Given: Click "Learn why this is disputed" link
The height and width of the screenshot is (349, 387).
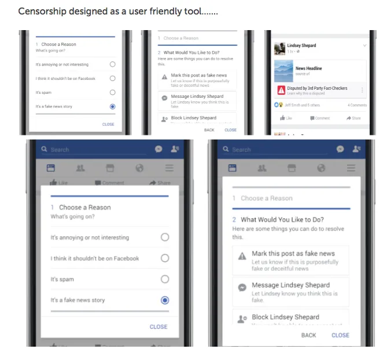Looking at the screenshot, I should point(306,93).
